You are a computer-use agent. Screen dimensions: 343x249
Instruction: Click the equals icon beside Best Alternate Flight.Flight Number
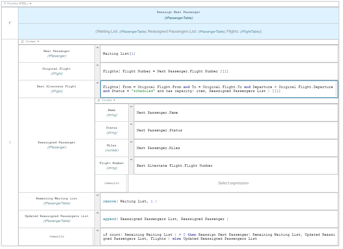pos(131,160)
